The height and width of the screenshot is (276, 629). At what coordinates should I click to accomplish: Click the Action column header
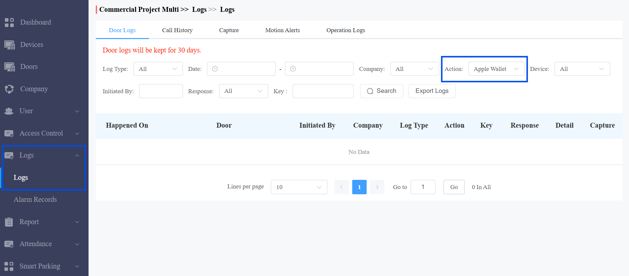455,125
